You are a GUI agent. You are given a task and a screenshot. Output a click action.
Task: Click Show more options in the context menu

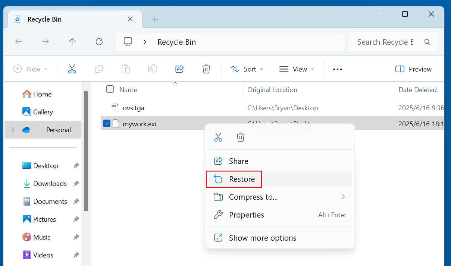[263, 238]
